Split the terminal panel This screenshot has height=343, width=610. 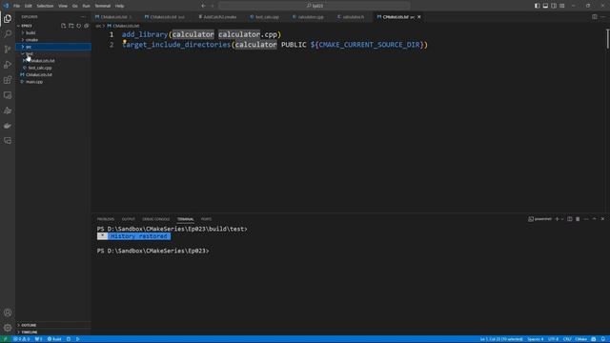(x=570, y=219)
